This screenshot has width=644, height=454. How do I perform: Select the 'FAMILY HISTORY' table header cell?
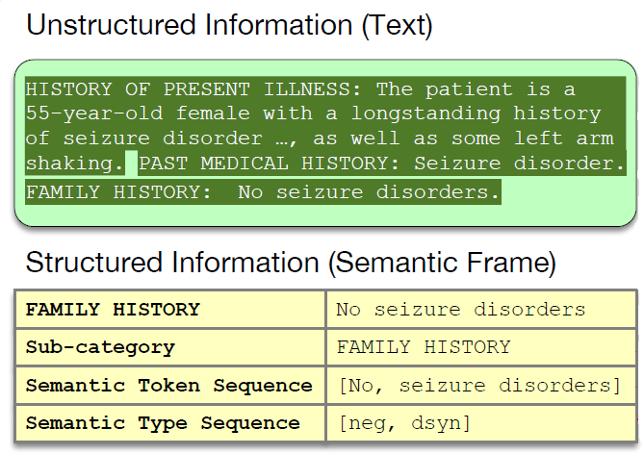click(113, 310)
